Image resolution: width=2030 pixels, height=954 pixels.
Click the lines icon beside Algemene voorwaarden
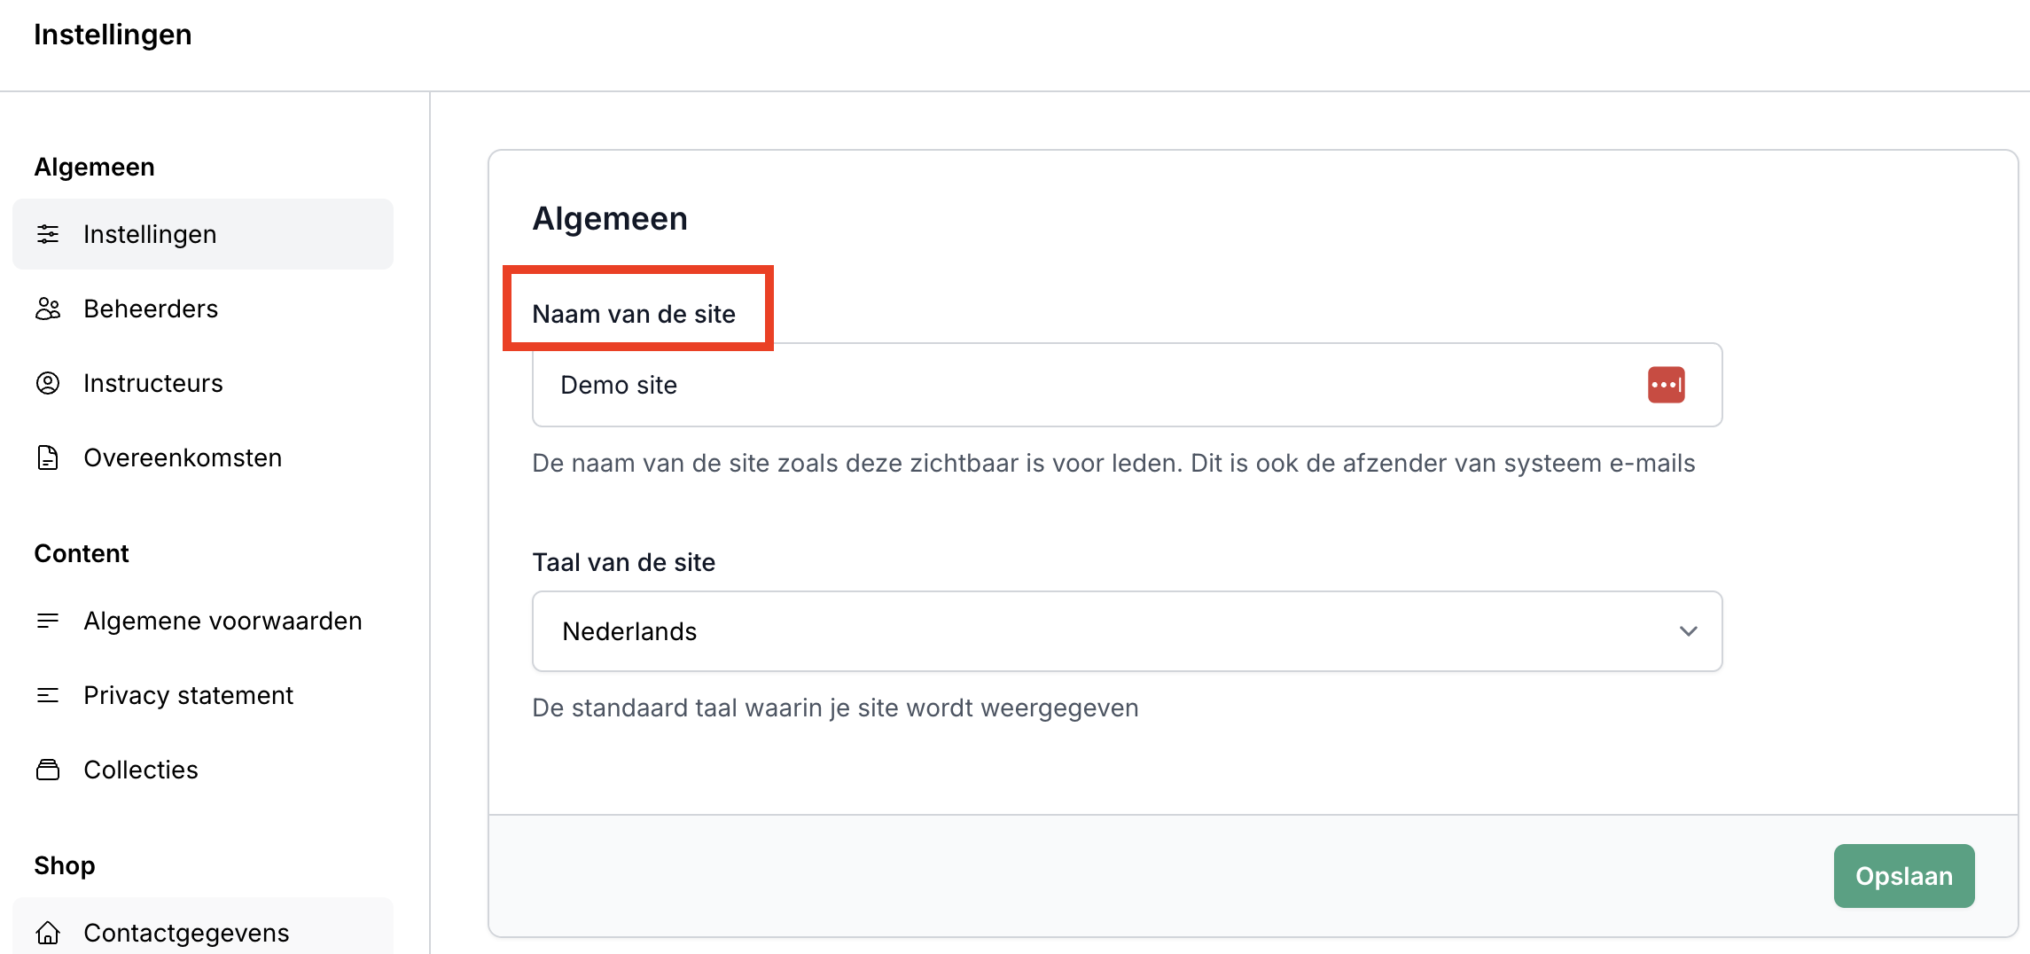click(x=48, y=621)
